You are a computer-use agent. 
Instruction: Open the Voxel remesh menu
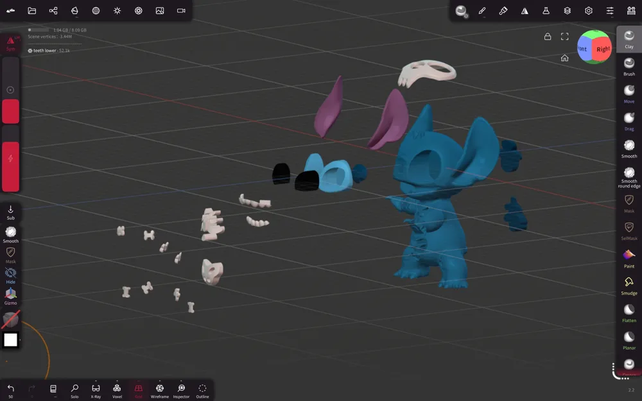tap(117, 391)
